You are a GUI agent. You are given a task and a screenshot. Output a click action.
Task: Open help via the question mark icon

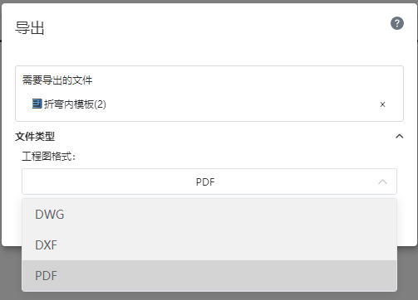[397, 23]
